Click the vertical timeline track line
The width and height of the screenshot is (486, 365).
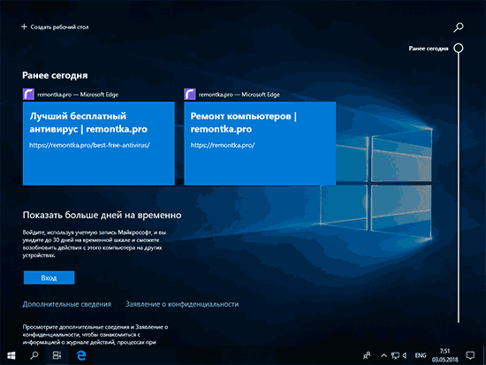point(459,187)
